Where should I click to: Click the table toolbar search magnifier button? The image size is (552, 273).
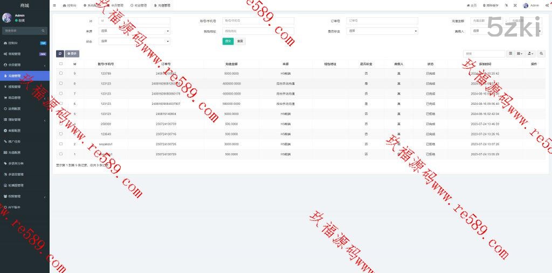[x=541, y=53]
